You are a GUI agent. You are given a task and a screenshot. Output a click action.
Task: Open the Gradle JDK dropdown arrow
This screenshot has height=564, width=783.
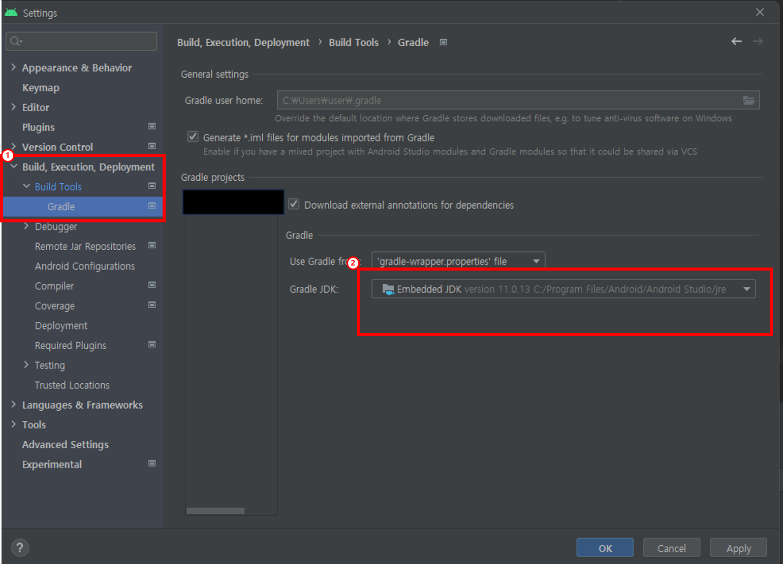click(746, 289)
